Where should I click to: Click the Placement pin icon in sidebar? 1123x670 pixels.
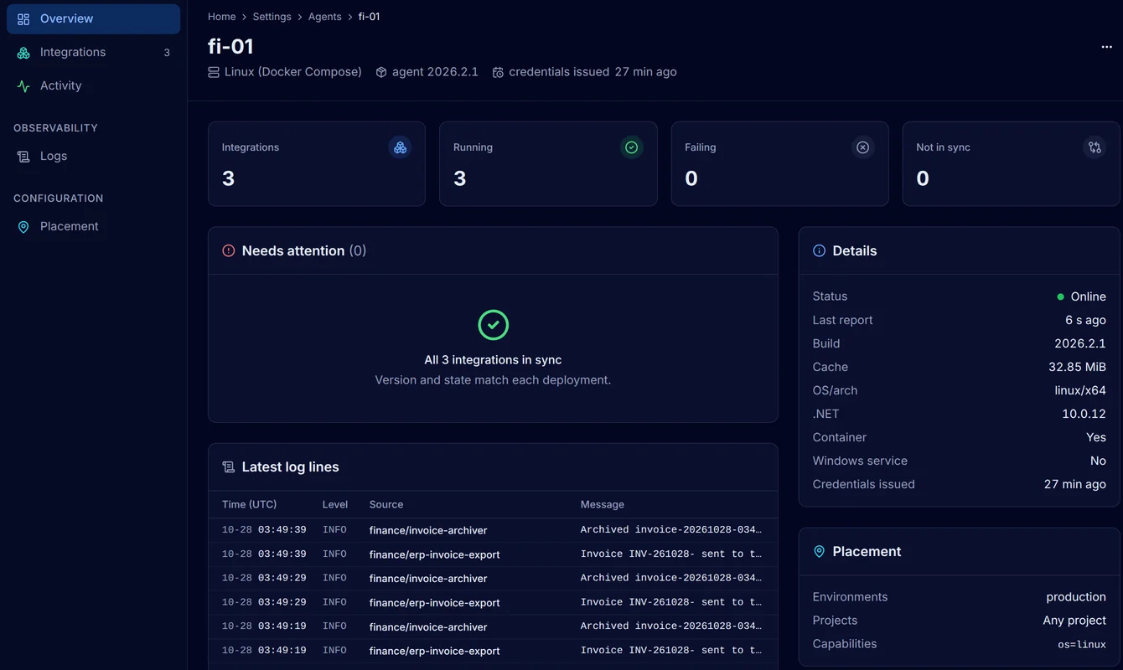click(x=23, y=226)
